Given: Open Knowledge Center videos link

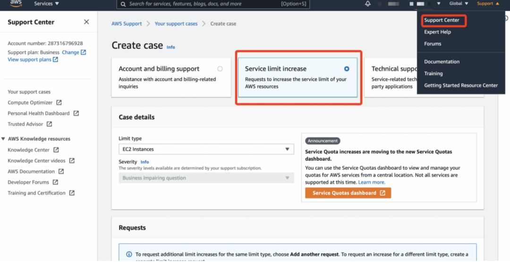Looking at the screenshot, I should (x=36, y=161).
